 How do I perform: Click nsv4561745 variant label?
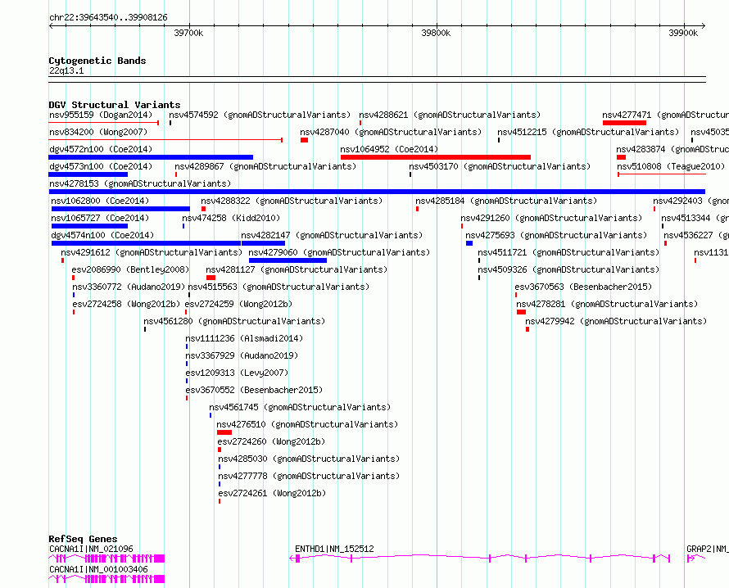(300, 407)
